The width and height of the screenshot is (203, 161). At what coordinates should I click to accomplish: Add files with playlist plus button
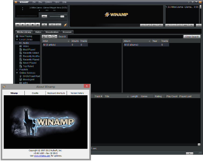(168, 25)
